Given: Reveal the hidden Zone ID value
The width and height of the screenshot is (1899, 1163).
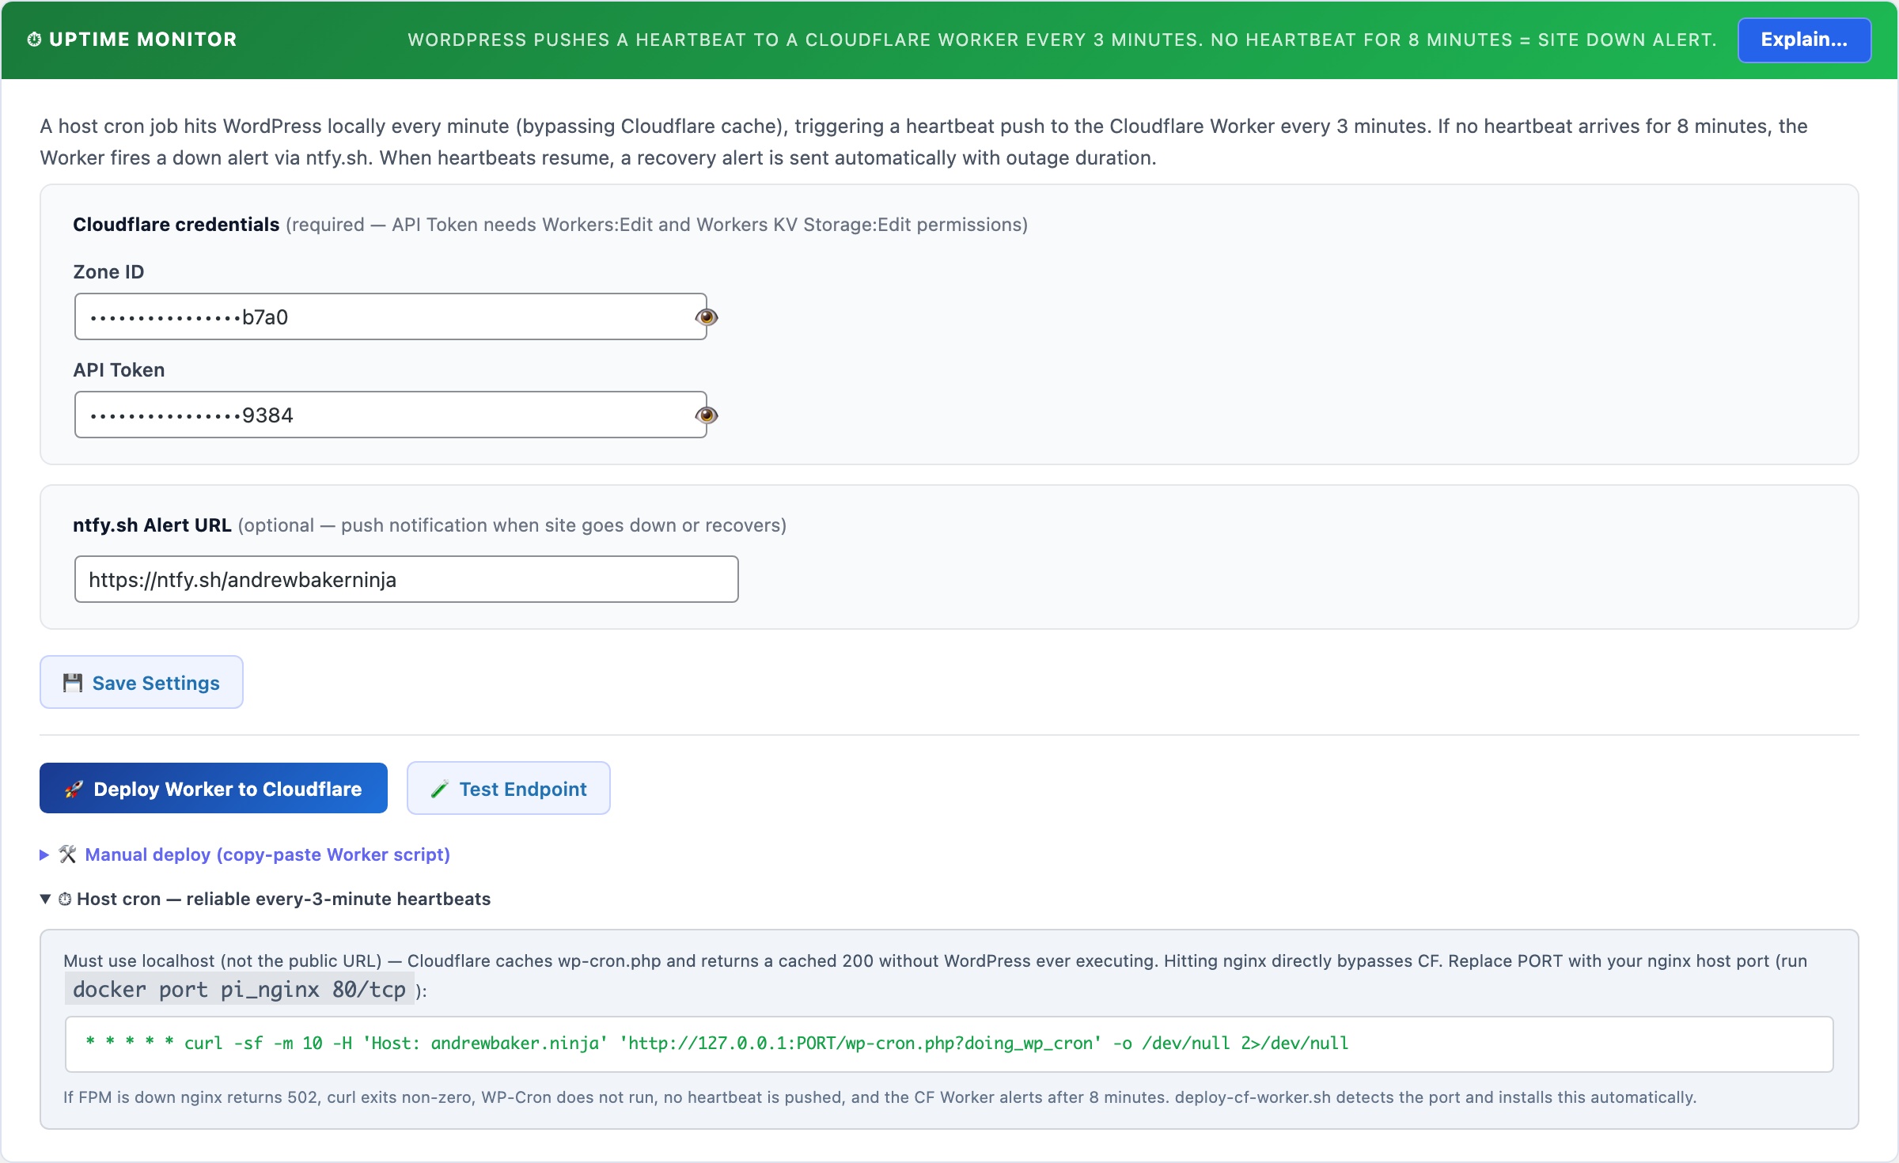Looking at the screenshot, I should pyautogui.click(x=707, y=316).
